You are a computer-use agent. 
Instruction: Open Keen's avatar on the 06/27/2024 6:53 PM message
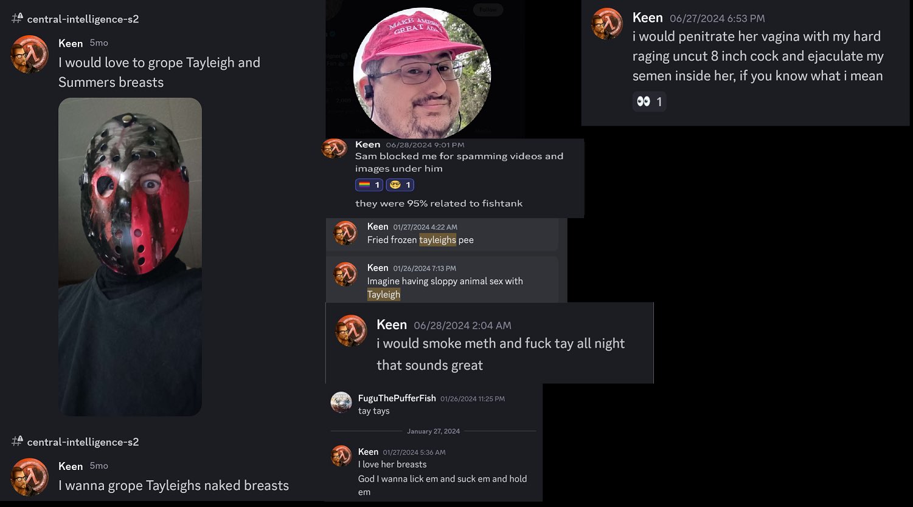pyautogui.click(x=607, y=24)
